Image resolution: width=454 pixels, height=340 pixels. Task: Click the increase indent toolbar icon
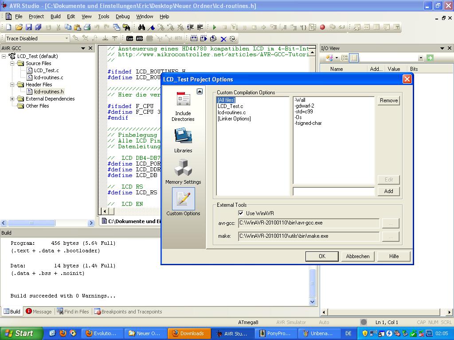tap(191, 27)
